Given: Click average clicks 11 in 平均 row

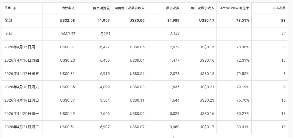Looking at the screenshot, I should click(x=284, y=34).
